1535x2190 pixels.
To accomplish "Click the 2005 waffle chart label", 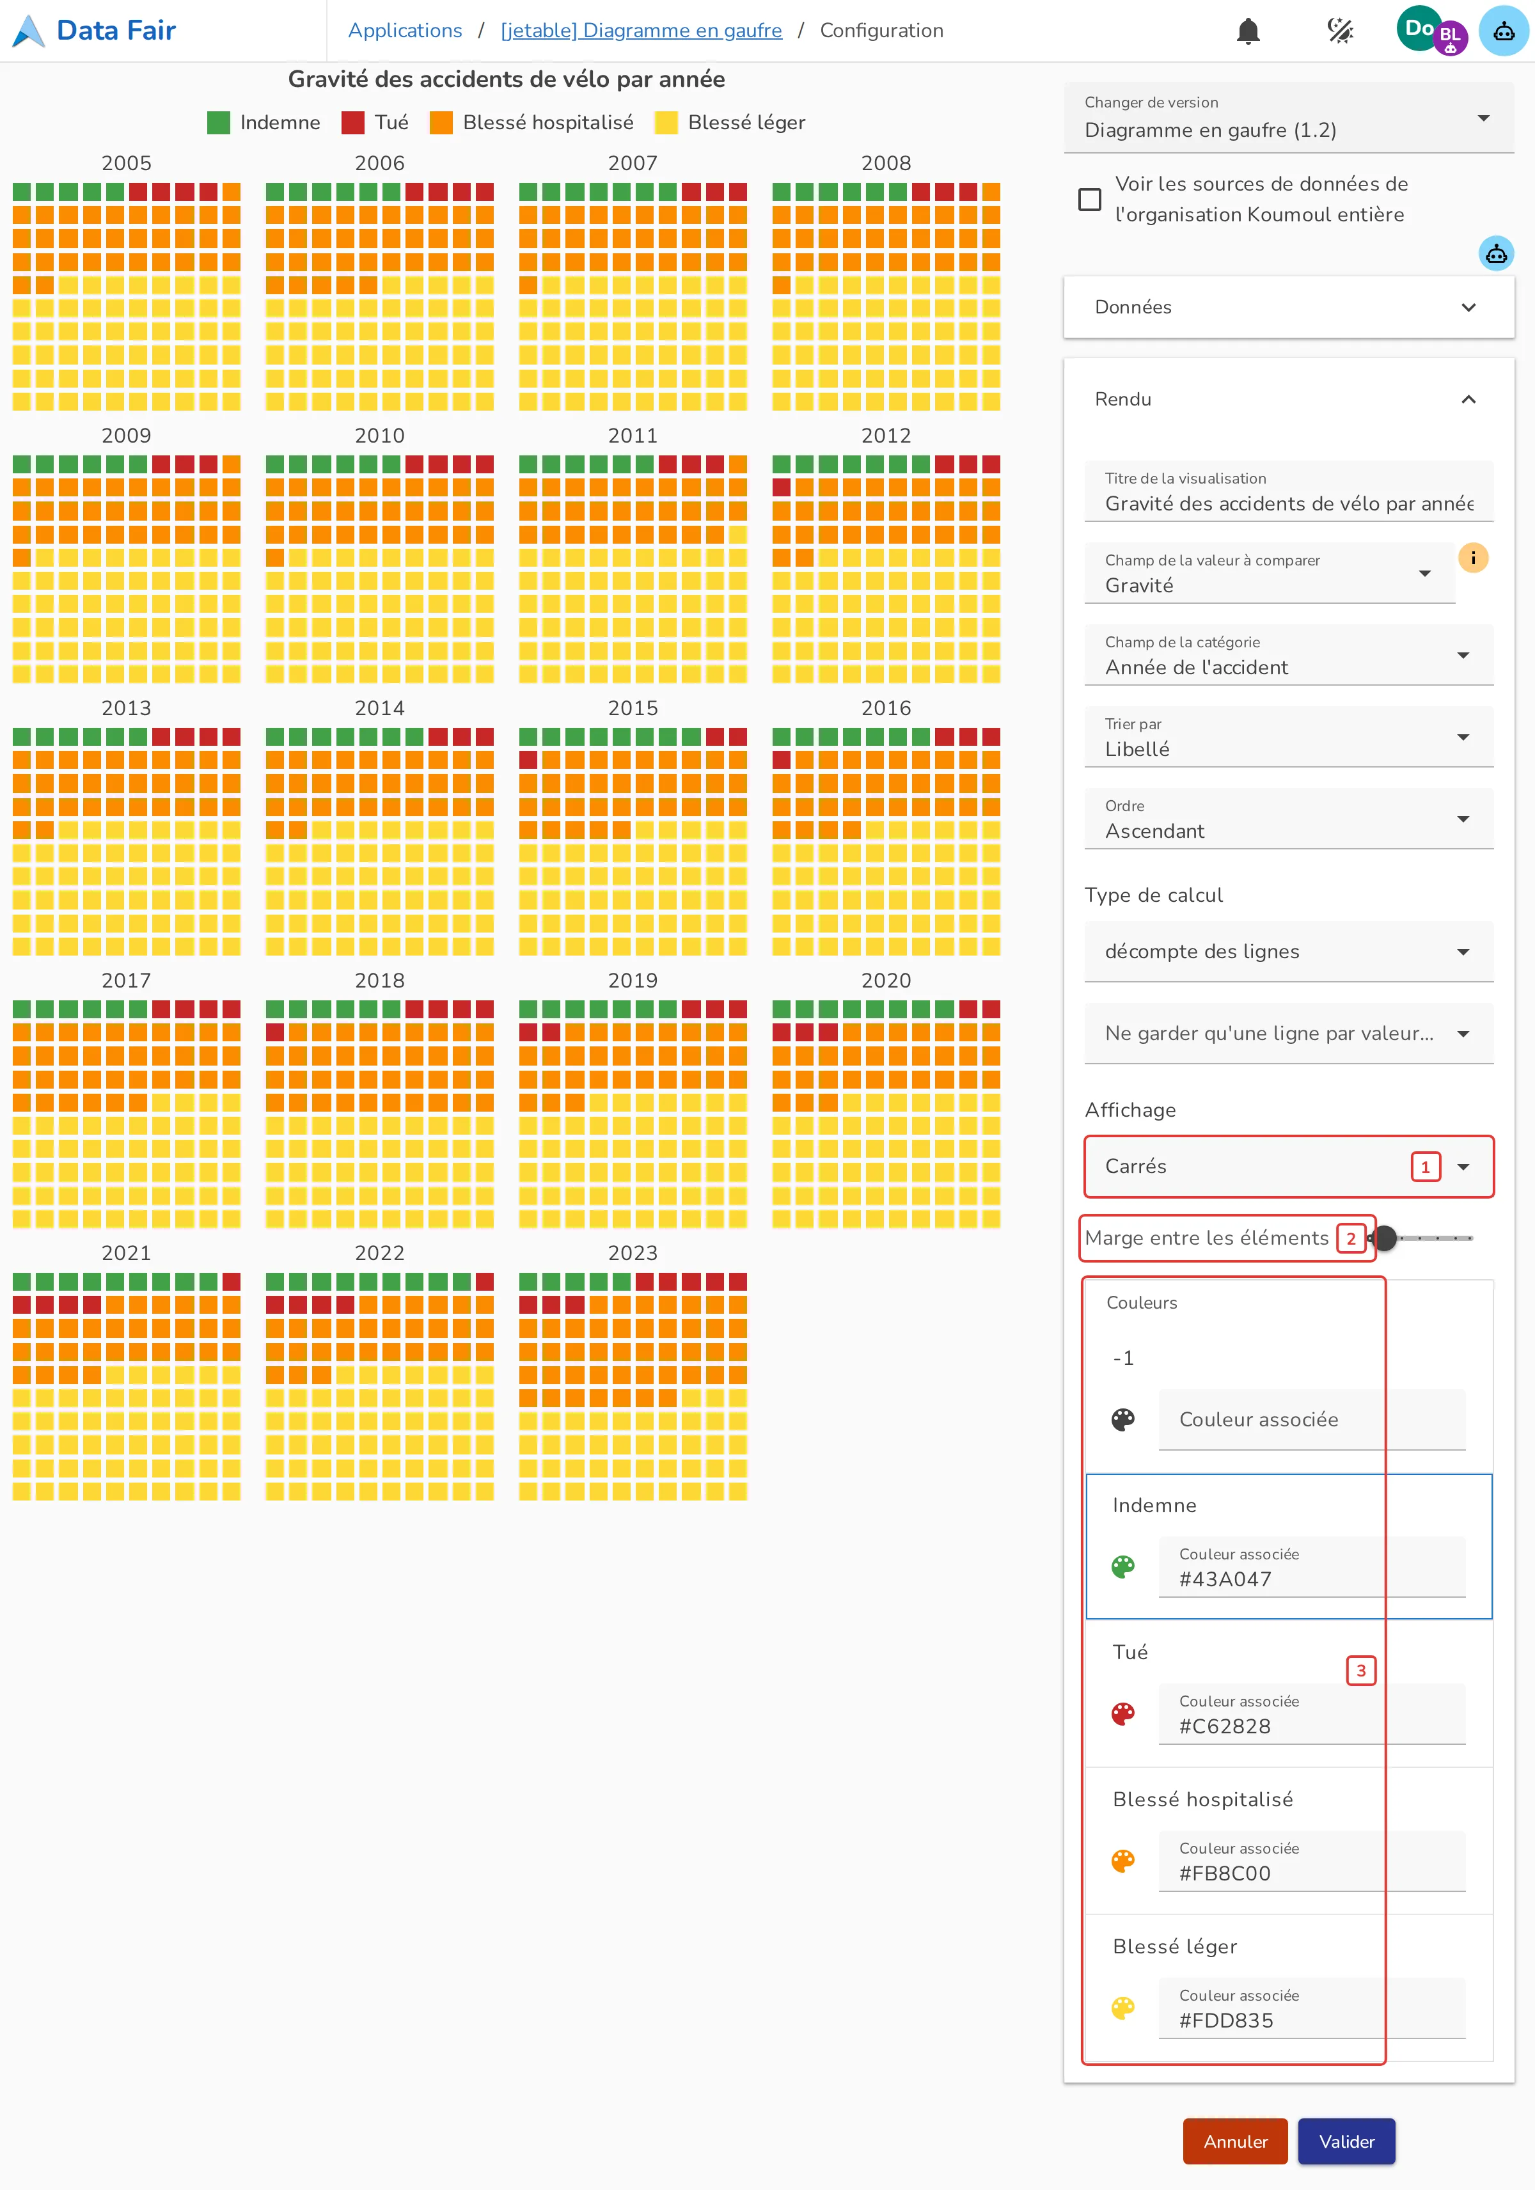I will (x=126, y=163).
